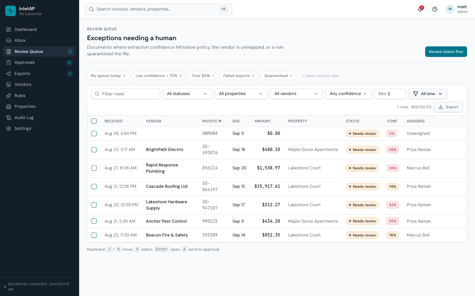The width and height of the screenshot is (475, 296).
Task: Click the 74% confidence badge
Action: [x=393, y=186]
